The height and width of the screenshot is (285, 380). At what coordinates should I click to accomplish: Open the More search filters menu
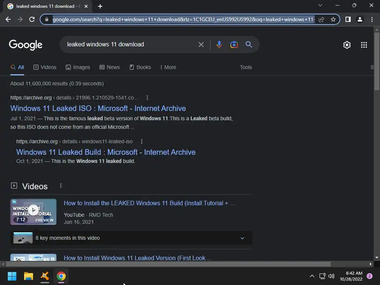(x=168, y=67)
